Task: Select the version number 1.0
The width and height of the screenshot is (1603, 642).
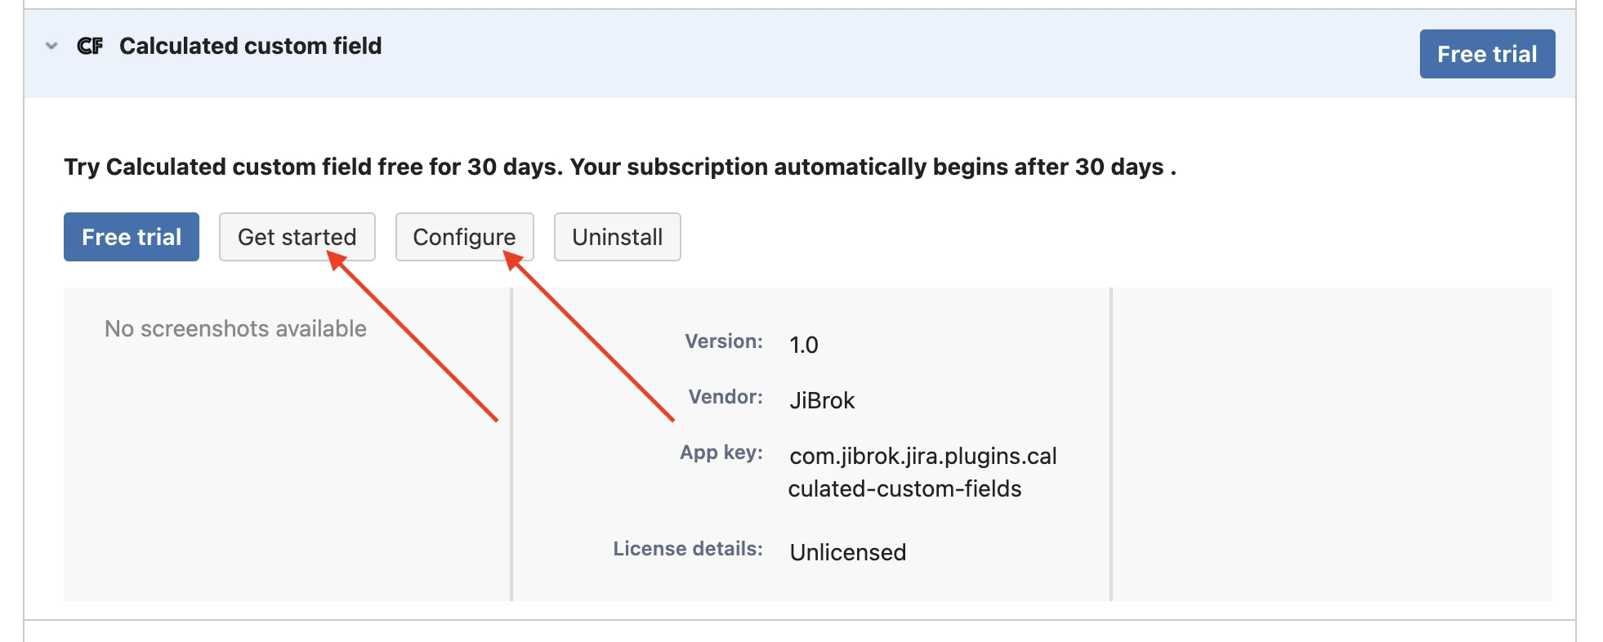Action: pos(804,345)
